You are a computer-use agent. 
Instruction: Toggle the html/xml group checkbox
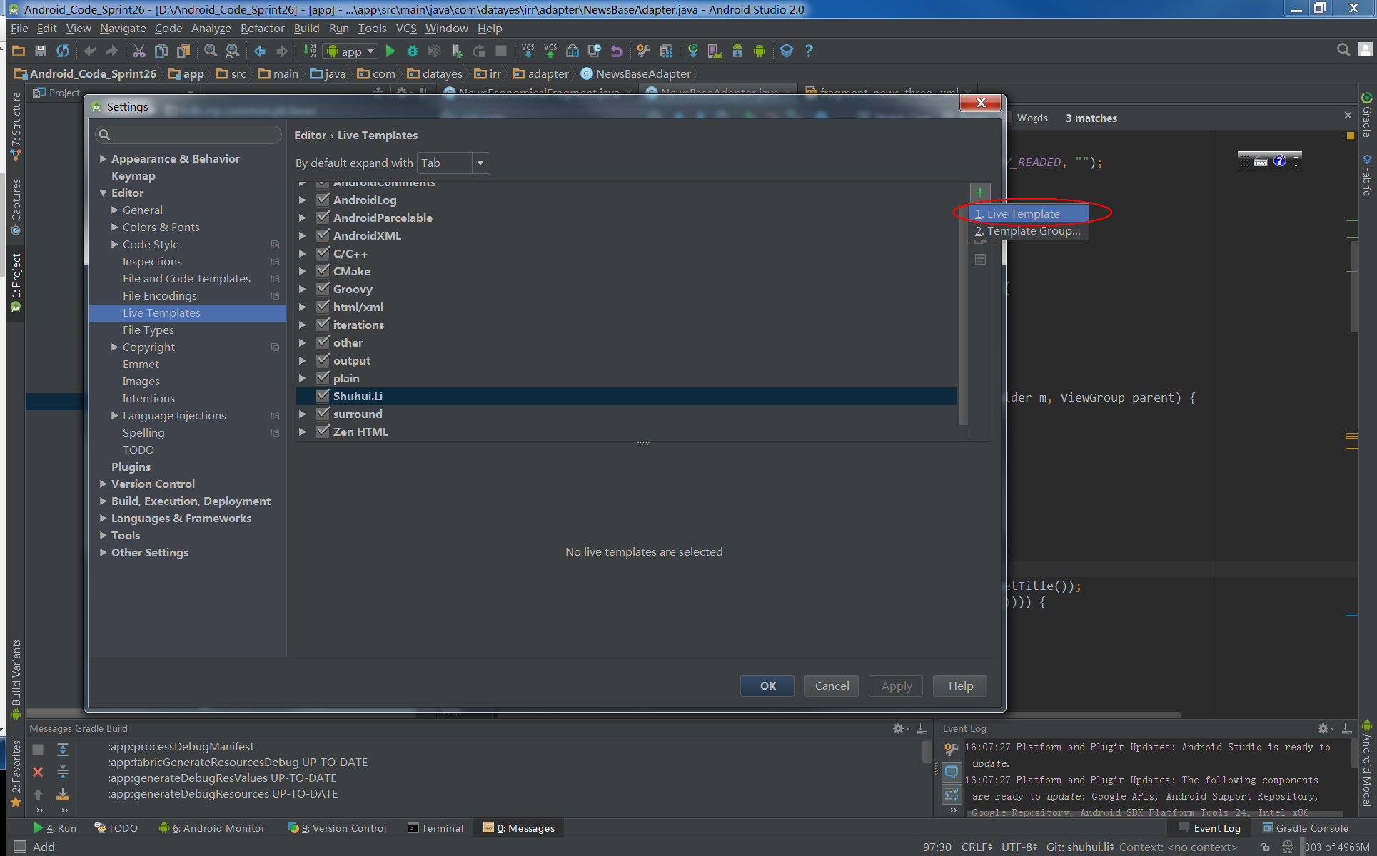click(323, 307)
